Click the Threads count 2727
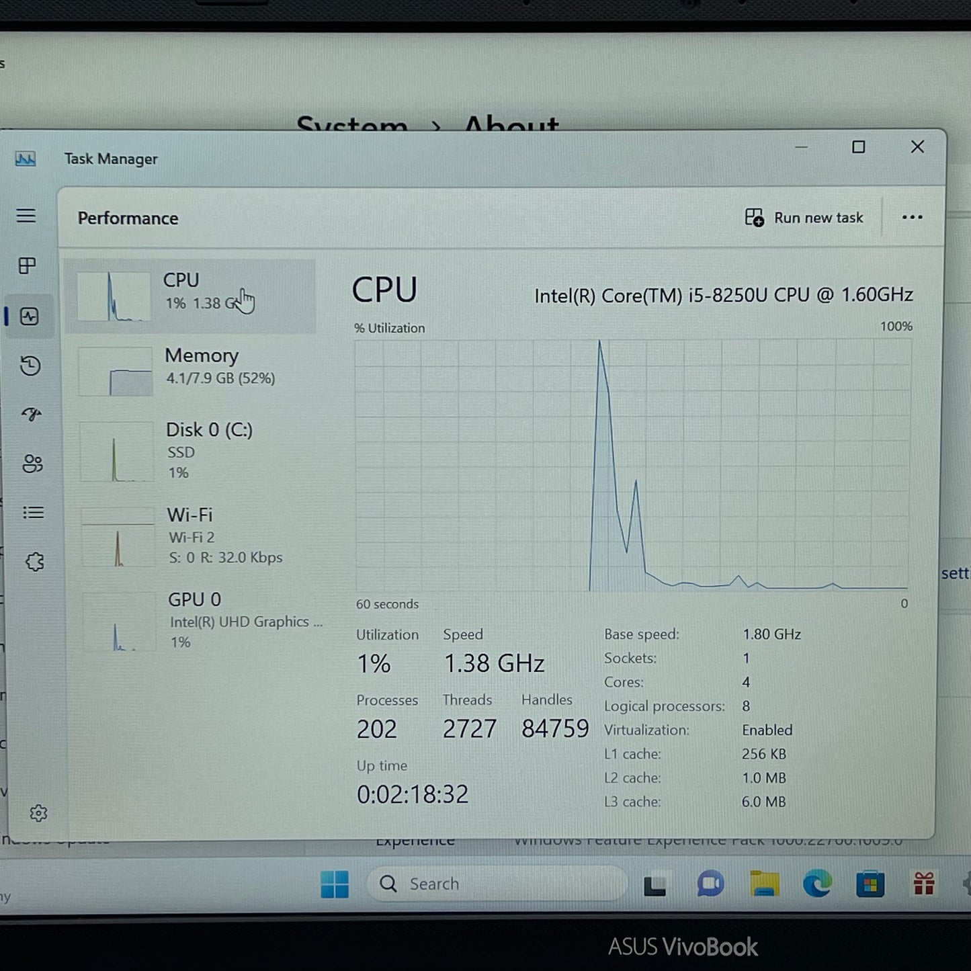Image resolution: width=971 pixels, height=971 pixels. pyautogui.click(x=470, y=729)
